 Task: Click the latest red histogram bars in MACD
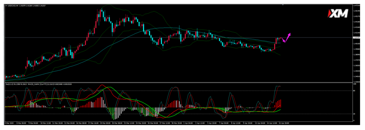point(278,104)
